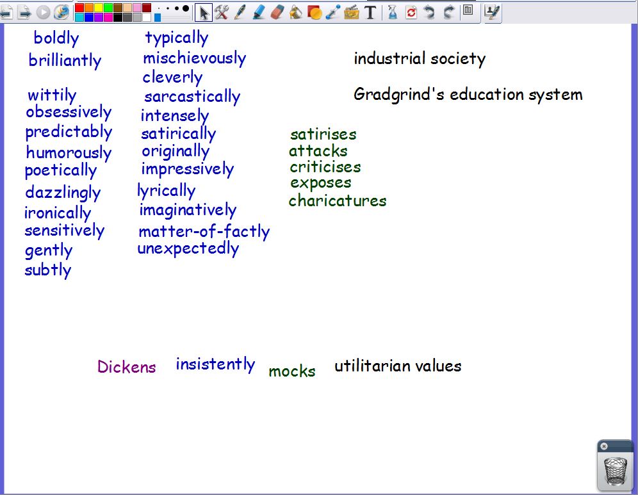Viewport: 638px width, 495px height.
Task: Click the Redo arrow
Action: coord(448,12)
